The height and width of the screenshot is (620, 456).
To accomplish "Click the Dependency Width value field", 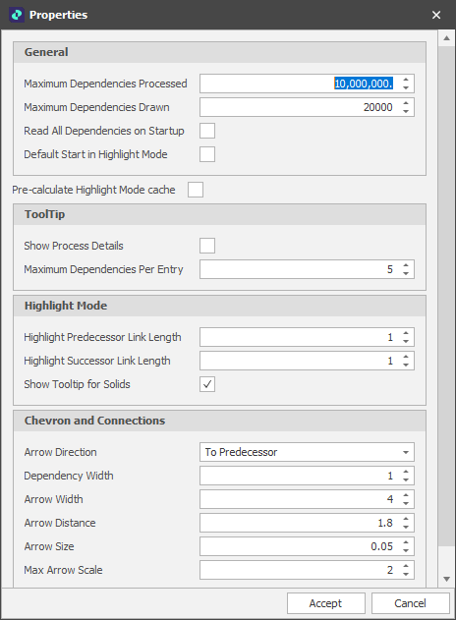I will click(x=301, y=476).
